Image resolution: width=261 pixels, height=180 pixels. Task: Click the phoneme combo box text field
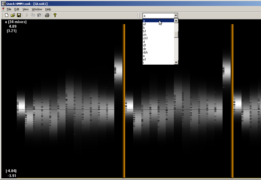[158, 16]
